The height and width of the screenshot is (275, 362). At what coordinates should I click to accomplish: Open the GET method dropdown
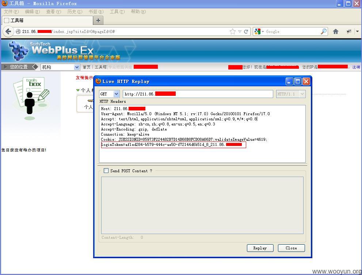[x=109, y=94]
